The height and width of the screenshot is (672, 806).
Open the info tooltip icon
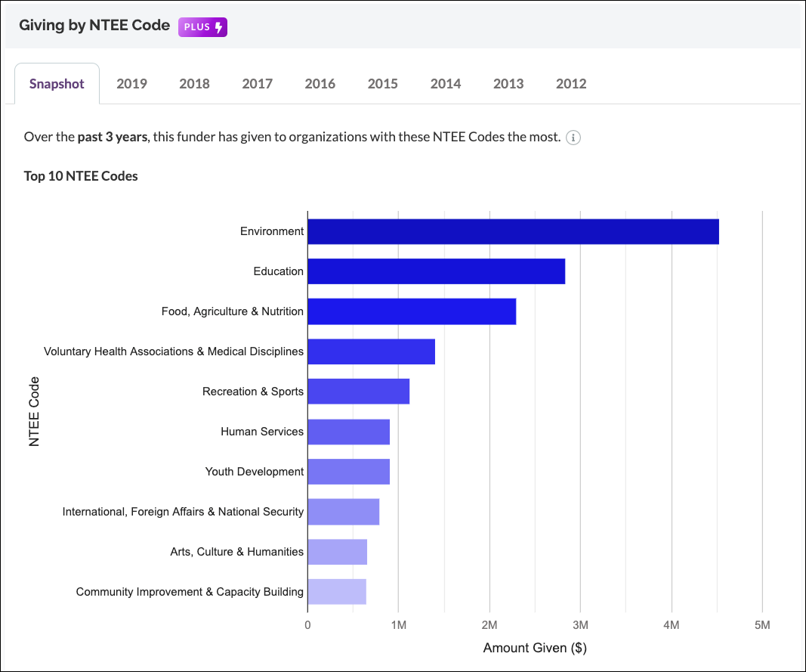coord(573,138)
